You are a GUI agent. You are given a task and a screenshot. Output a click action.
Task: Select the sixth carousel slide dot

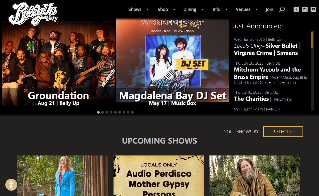coord(120,112)
